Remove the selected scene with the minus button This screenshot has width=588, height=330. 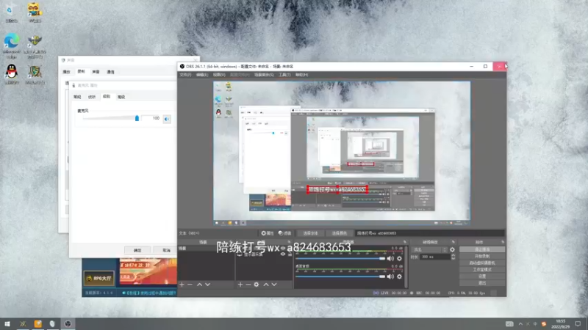tap(190, 285)
